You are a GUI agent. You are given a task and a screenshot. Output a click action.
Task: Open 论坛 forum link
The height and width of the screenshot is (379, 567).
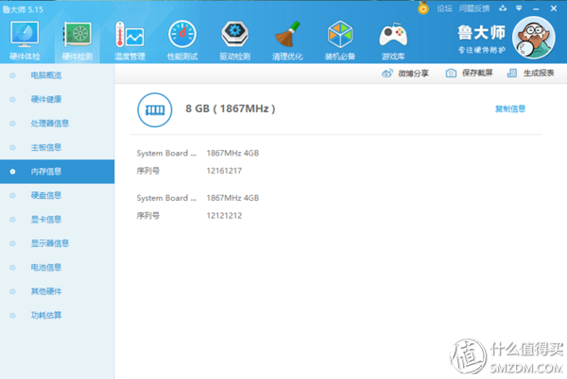tap(444, 8)
